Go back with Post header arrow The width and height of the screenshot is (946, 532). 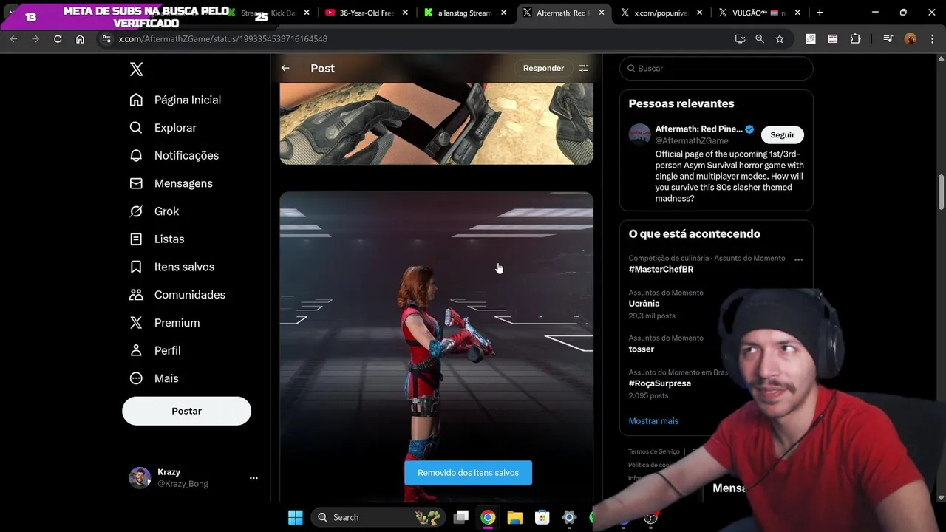pos(285,68)
